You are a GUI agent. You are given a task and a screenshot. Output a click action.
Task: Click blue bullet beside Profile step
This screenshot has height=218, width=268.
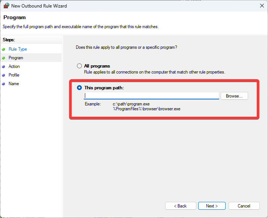click(x=4, y=75)
